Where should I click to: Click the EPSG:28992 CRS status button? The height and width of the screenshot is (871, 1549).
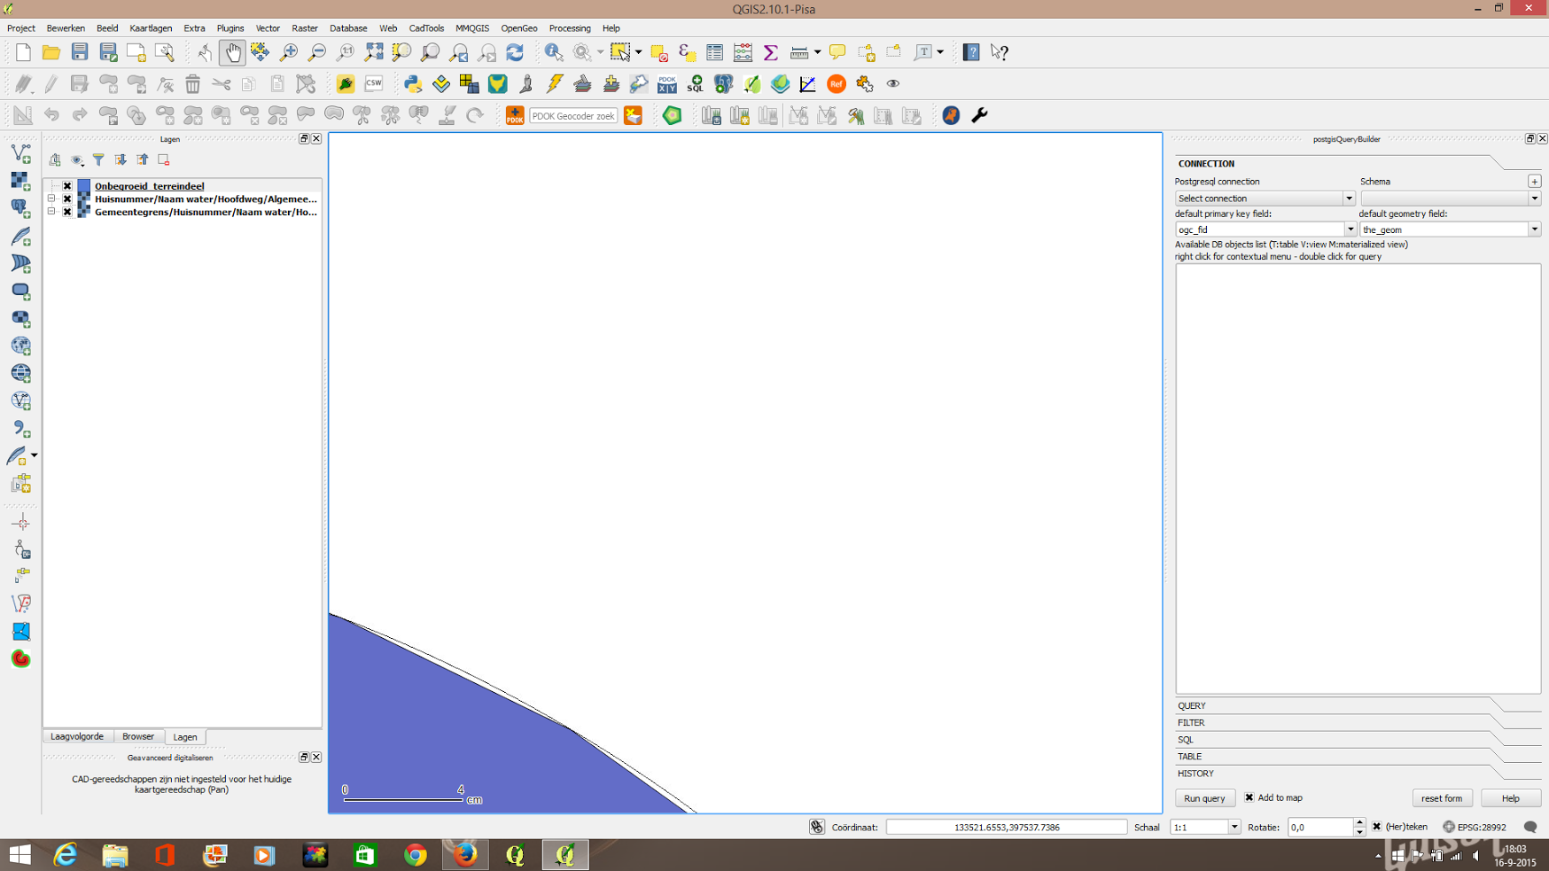coord(1475,827)
